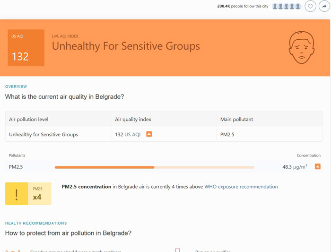The width and height of the screenshot is (331, 252).
Task: Click the Unhealthy For Sensitive Groups heading
Action: point(126,46)
